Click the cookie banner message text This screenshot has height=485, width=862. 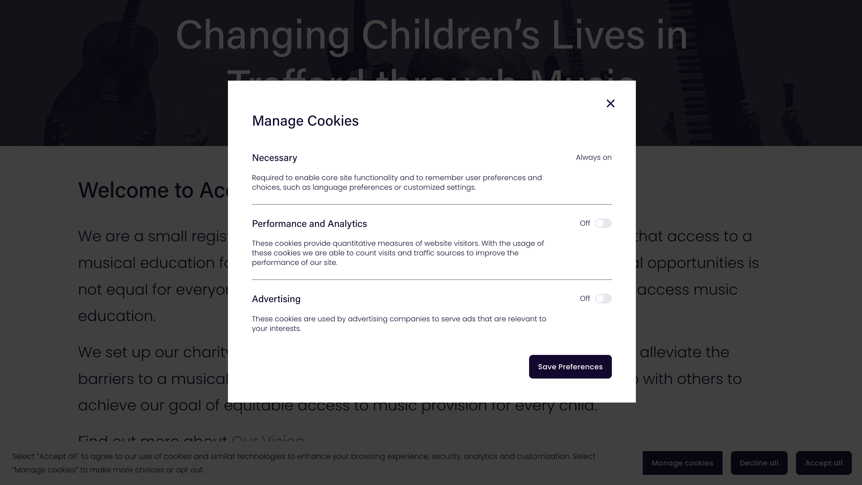tap(304, 463)
